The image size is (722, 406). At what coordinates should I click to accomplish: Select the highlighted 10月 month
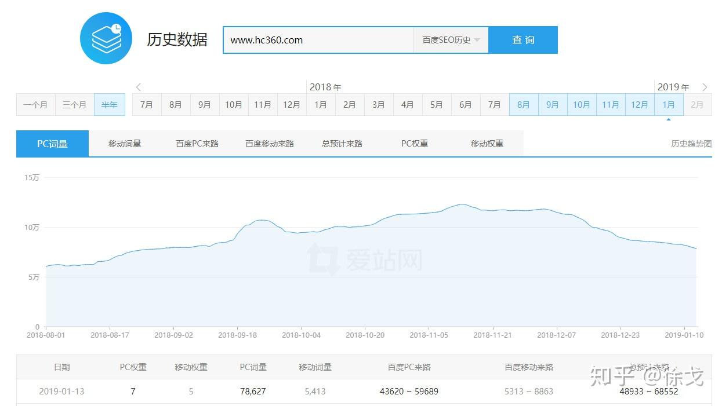[x=582, y=105]
